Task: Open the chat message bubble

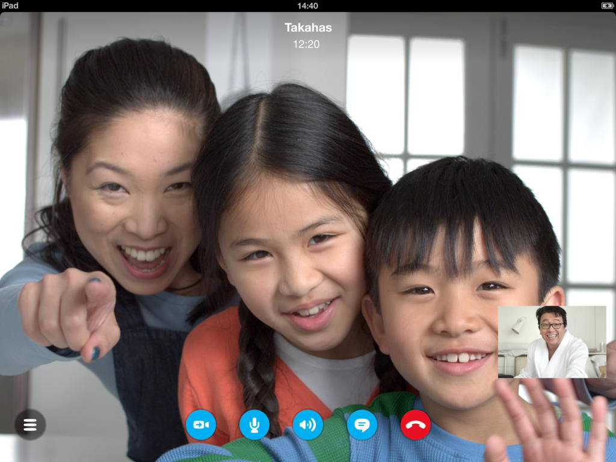Action: [362, 425]
